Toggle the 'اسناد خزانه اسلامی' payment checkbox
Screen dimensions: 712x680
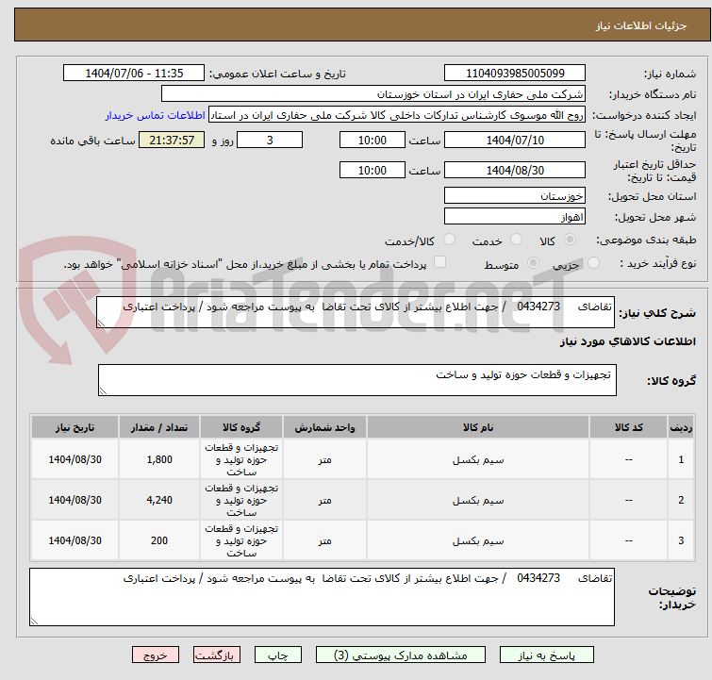click(439, 263)
